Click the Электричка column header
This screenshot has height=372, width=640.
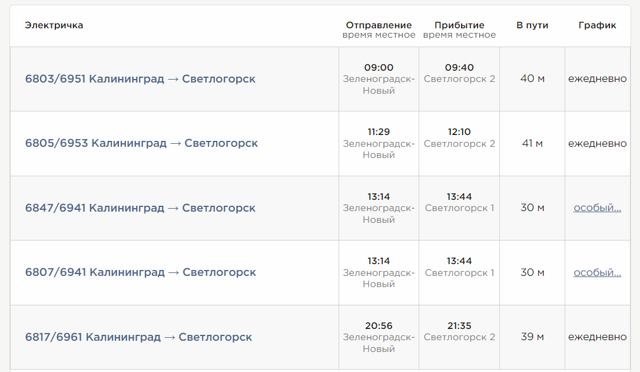pyautogui.click(x=51, y=25)
